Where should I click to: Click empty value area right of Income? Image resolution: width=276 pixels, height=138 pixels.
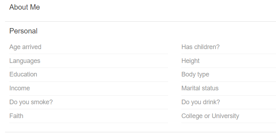click(99, 88)
